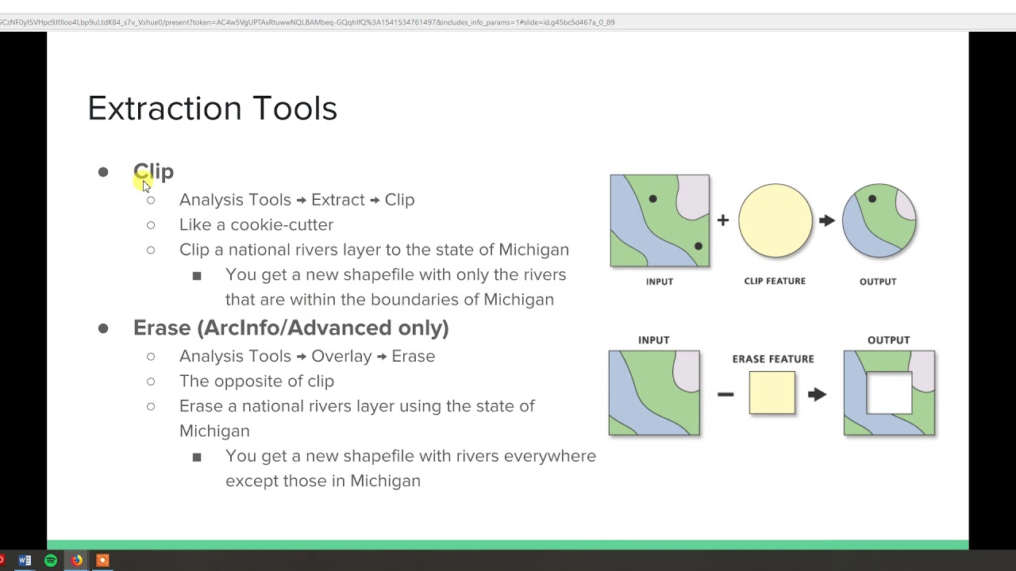Image resolution: width=1016 pixels, height=571 pixels.
Task: Click the 'Clip' bullet heading
Action: coord(153,171)
